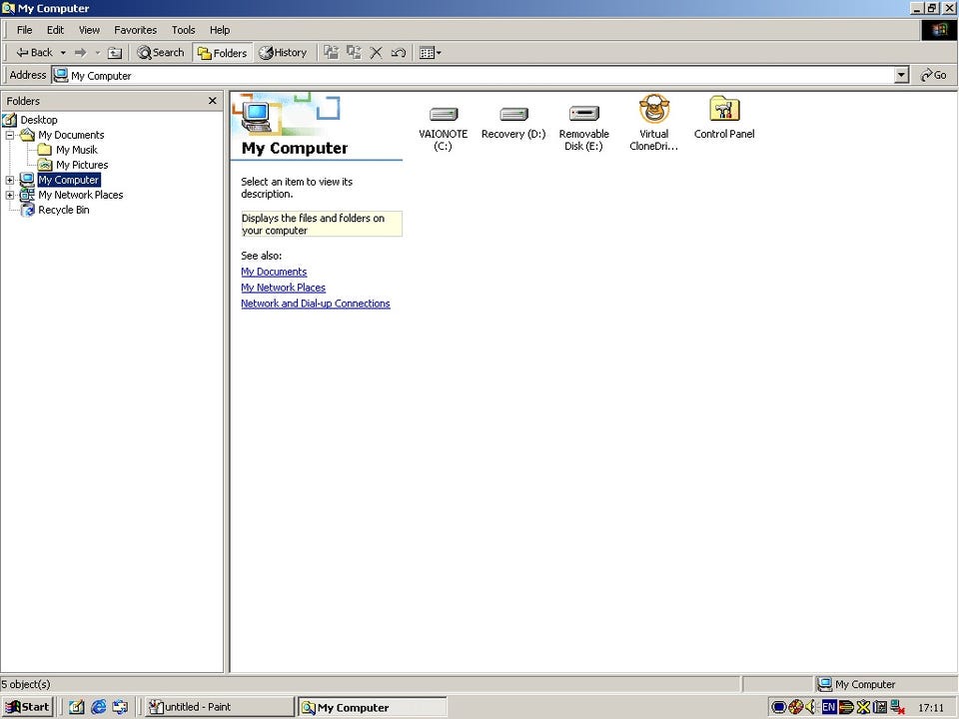Select the My Pictures folder
The image size is (959, 719).
click(82, 165)
